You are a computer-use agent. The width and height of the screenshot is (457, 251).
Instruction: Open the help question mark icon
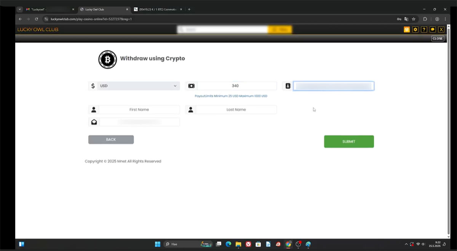424,29
